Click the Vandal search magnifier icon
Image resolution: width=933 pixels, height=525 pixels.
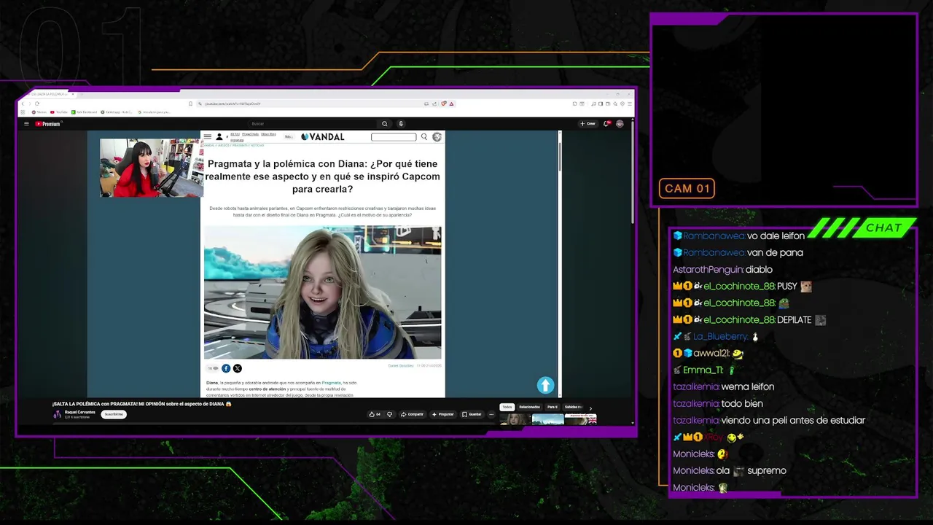(424, 136)
